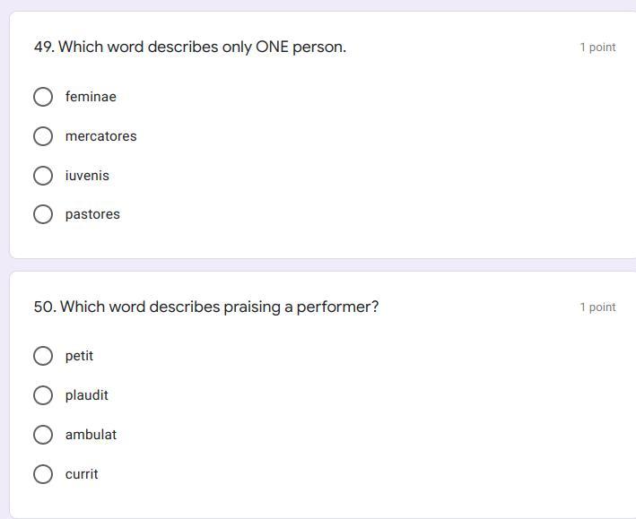
Task: Click the word label "mercatores"
Action: click(x=100, y=136)
